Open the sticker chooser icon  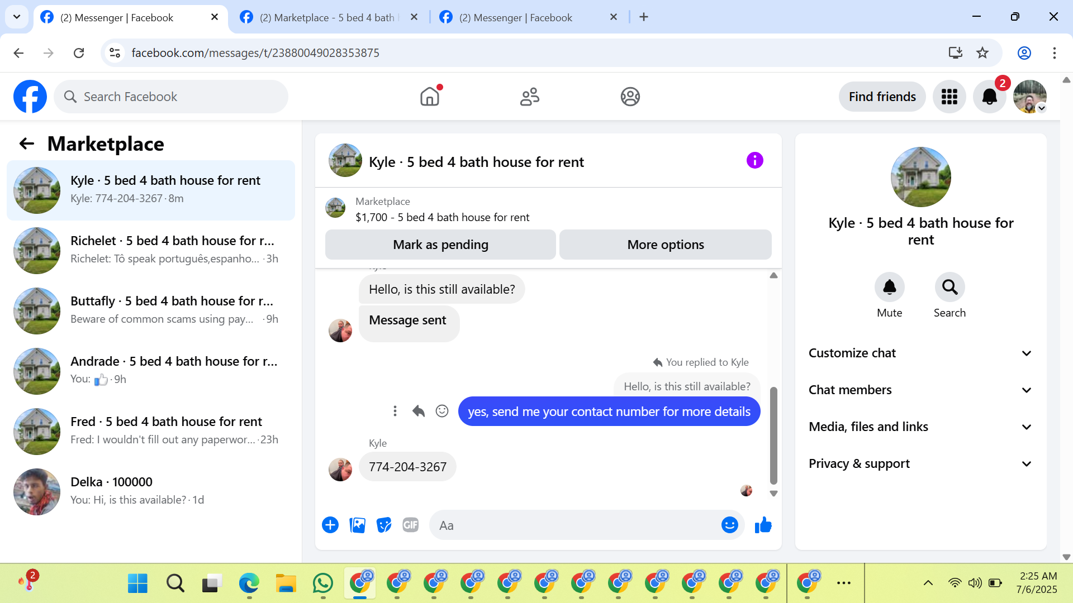tap(384, 525)
